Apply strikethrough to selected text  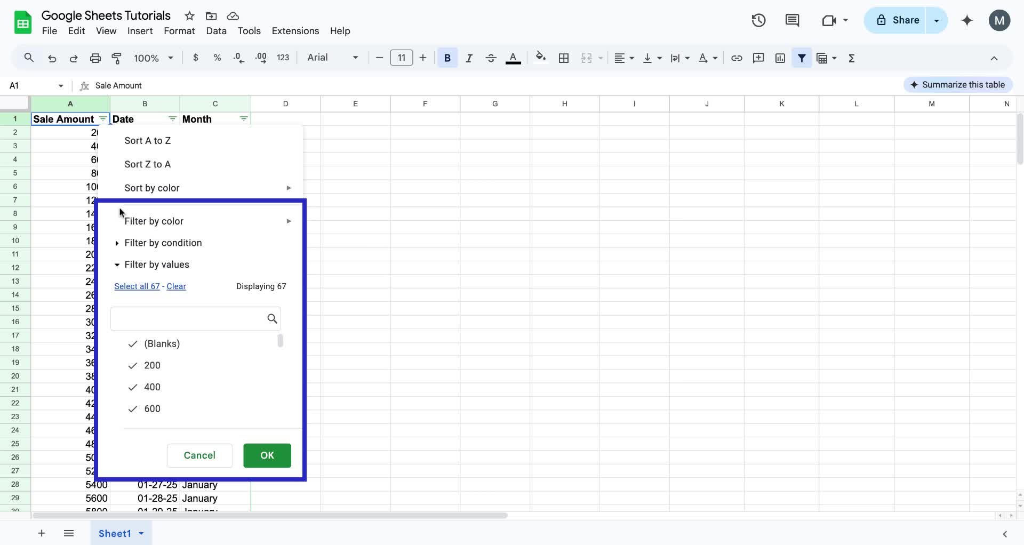click(x=491, y=58)
